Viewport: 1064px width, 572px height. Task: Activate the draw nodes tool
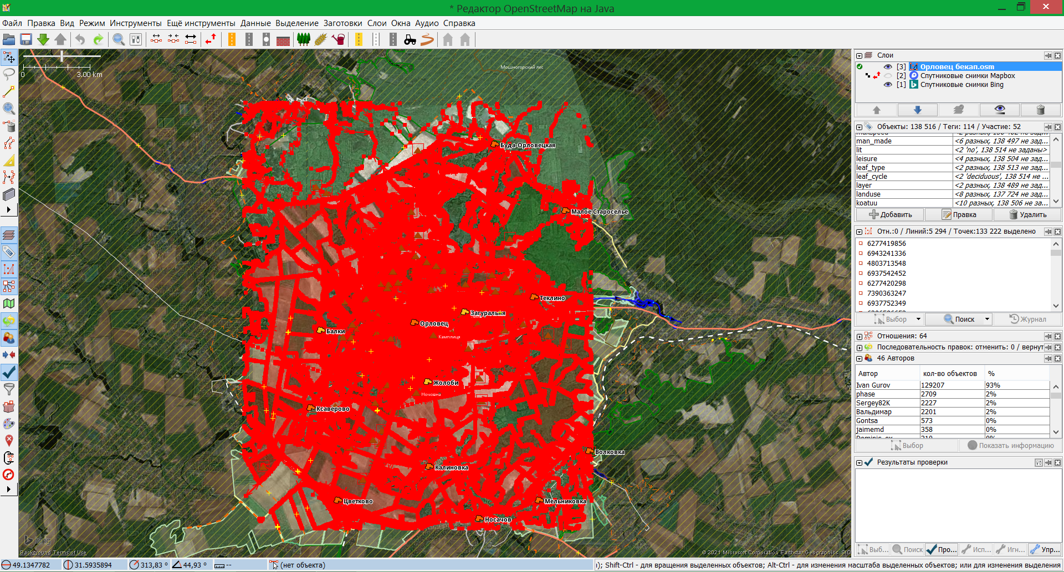pyautogui.click(x=9, y=91)
